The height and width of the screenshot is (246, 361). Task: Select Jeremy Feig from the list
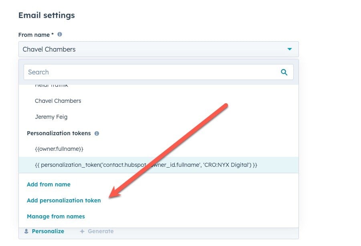coord(51,117)
